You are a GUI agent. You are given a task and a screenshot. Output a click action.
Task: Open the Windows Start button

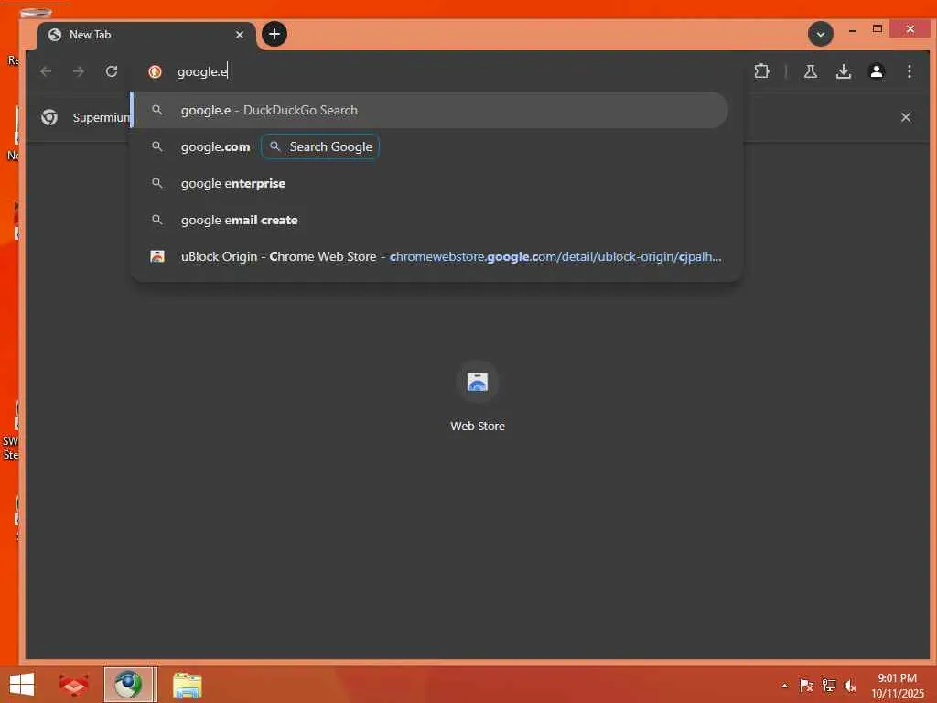tap(22, 685)
